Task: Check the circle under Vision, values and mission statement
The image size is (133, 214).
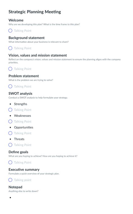Action: [x=10, y=69]
